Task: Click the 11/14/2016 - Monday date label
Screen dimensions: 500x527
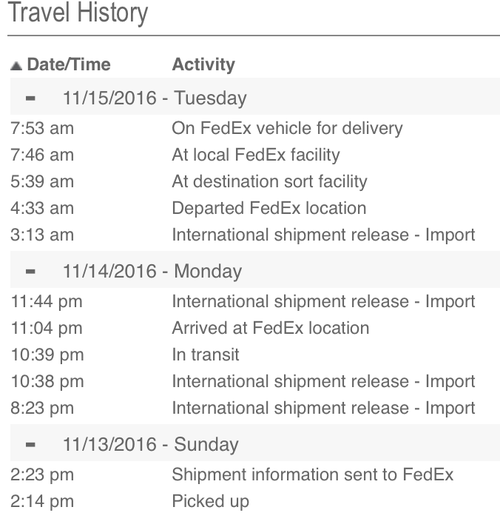Action: [x=152, y=271]
